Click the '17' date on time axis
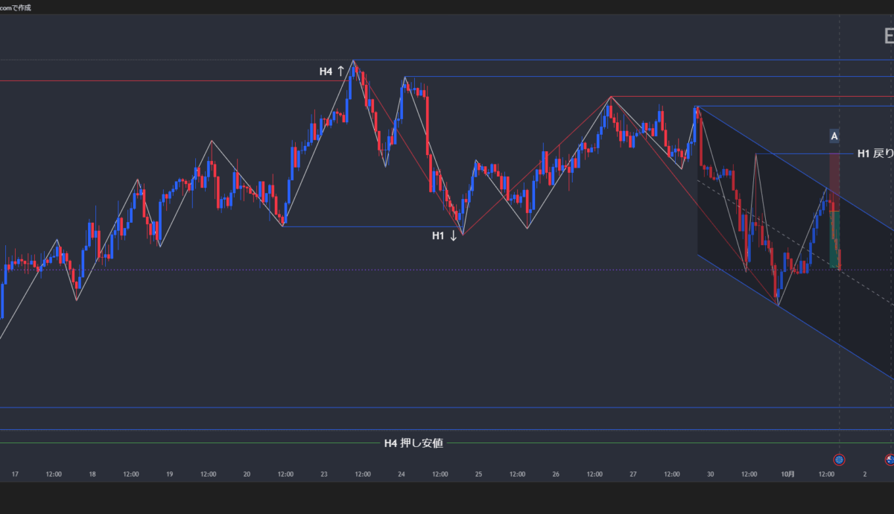 pyautogui.click(x=15, y=474)
